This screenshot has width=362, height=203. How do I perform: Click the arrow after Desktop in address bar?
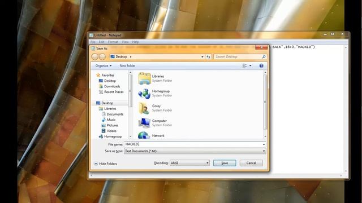pyautogui.click(x=131, y=56)
